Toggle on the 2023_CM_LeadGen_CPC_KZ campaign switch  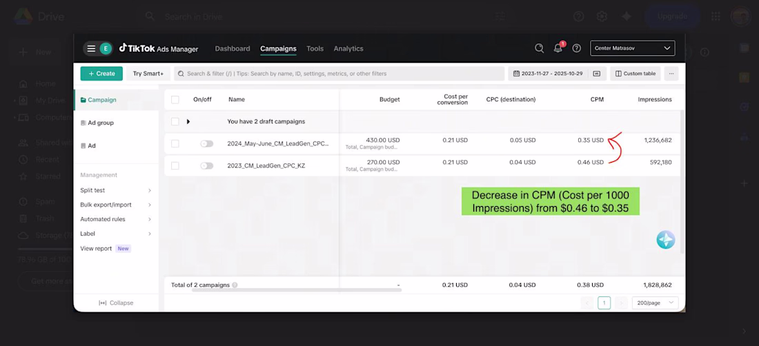pos(207,165)
